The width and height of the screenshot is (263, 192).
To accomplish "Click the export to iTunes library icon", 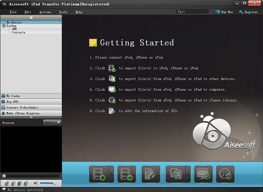I will [x=225, y=174].
